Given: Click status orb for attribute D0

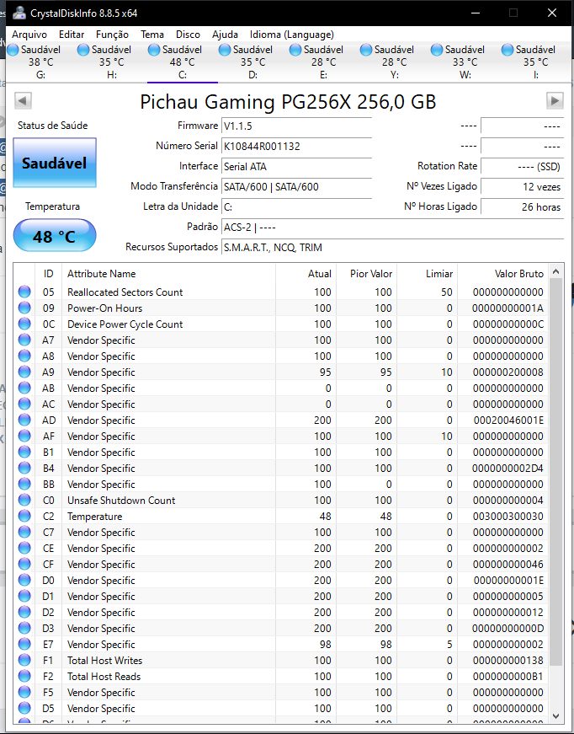Looking at the screenshot, I should click(x=24, y=581).
